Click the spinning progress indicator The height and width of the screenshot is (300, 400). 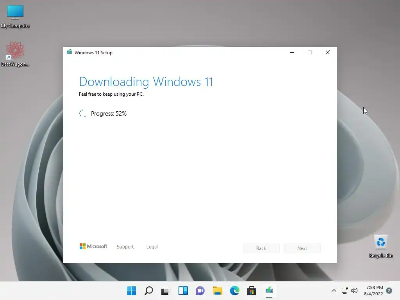[82, 113]
